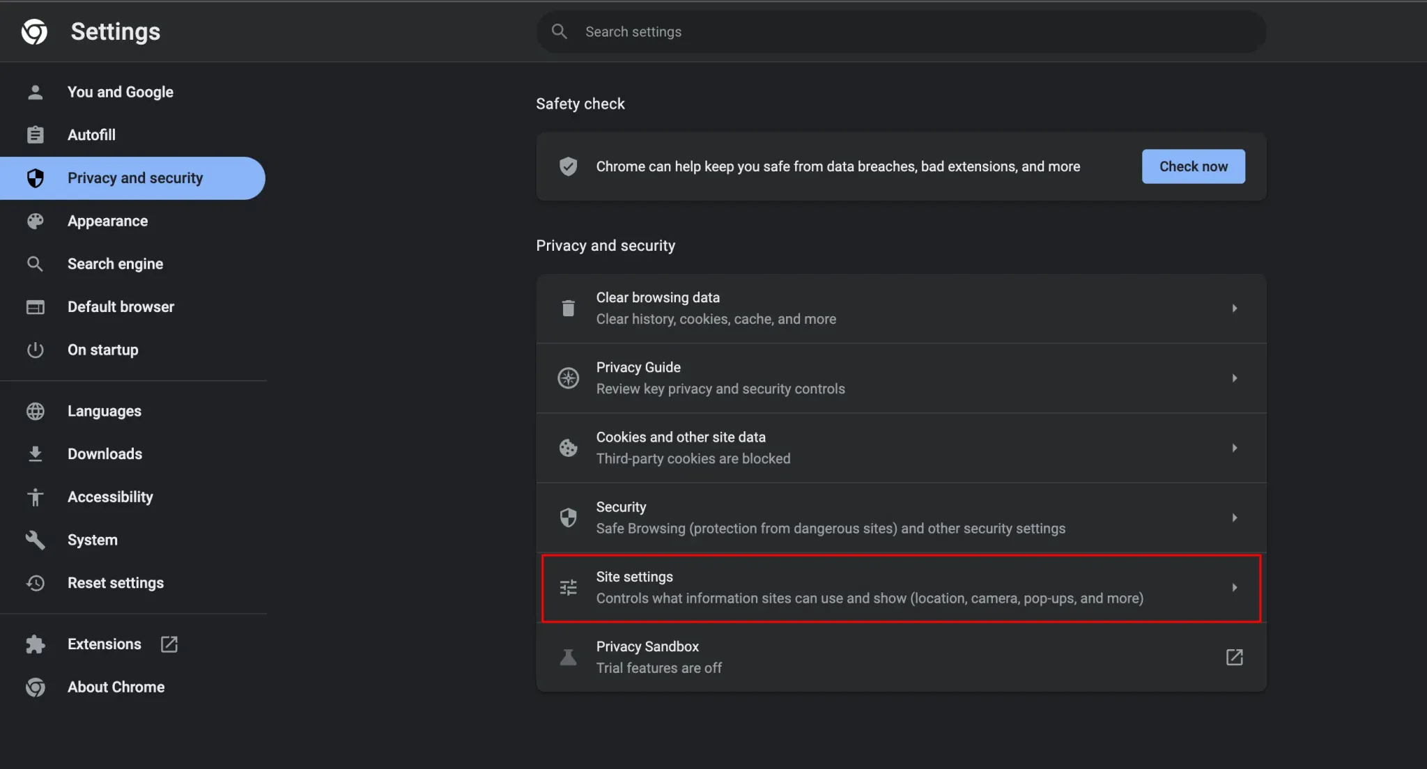Open About Chrome page
The width and height of the screenshot is (1427, 769).
click(116, 687)
